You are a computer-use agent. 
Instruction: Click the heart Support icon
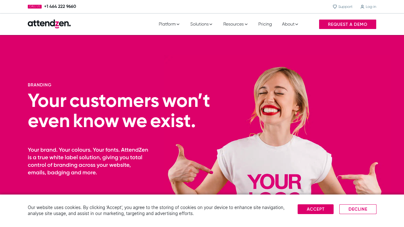(335, 7)
